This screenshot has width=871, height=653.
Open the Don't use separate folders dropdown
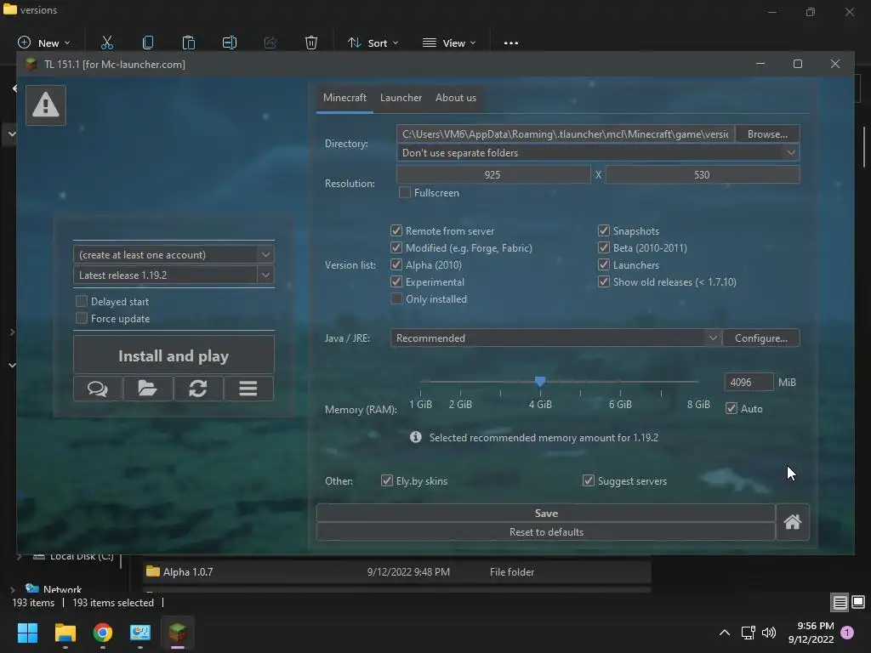[x=598, y=153]
